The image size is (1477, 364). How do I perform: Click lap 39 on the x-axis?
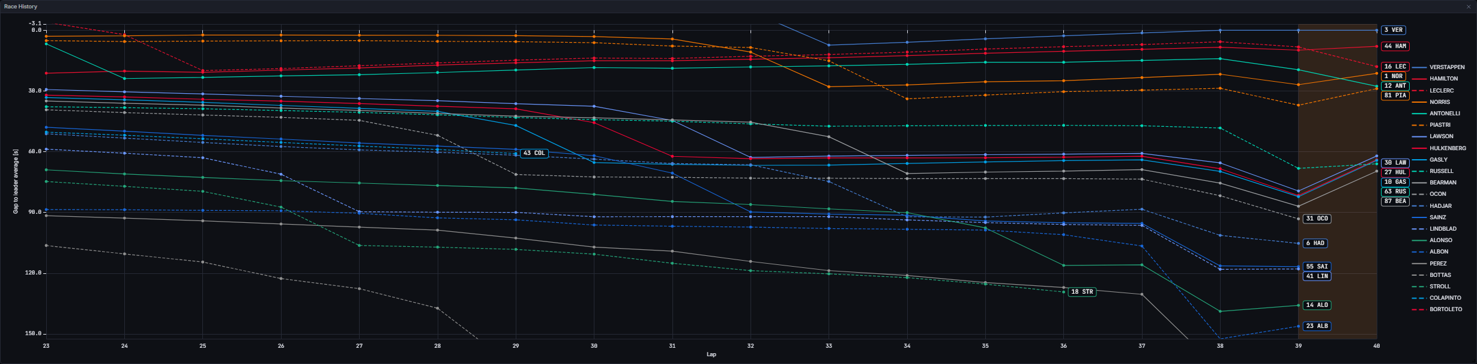tap(1298, 346)
